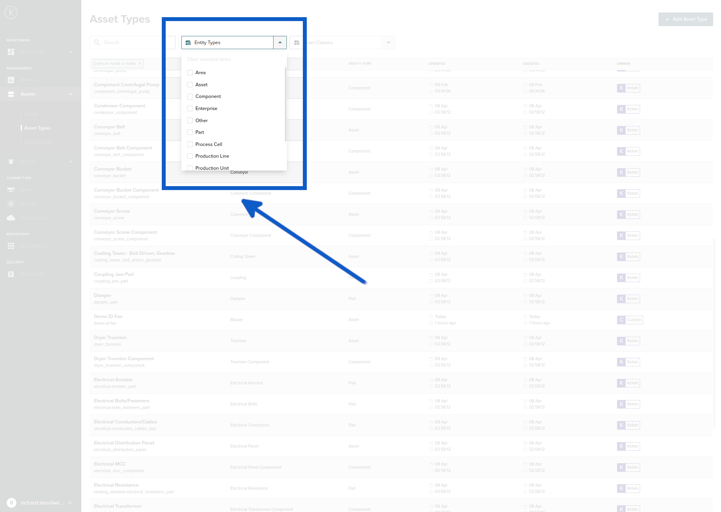
Task: Click the Audit Logs clipboard icon
Action: tap(11, 274)
